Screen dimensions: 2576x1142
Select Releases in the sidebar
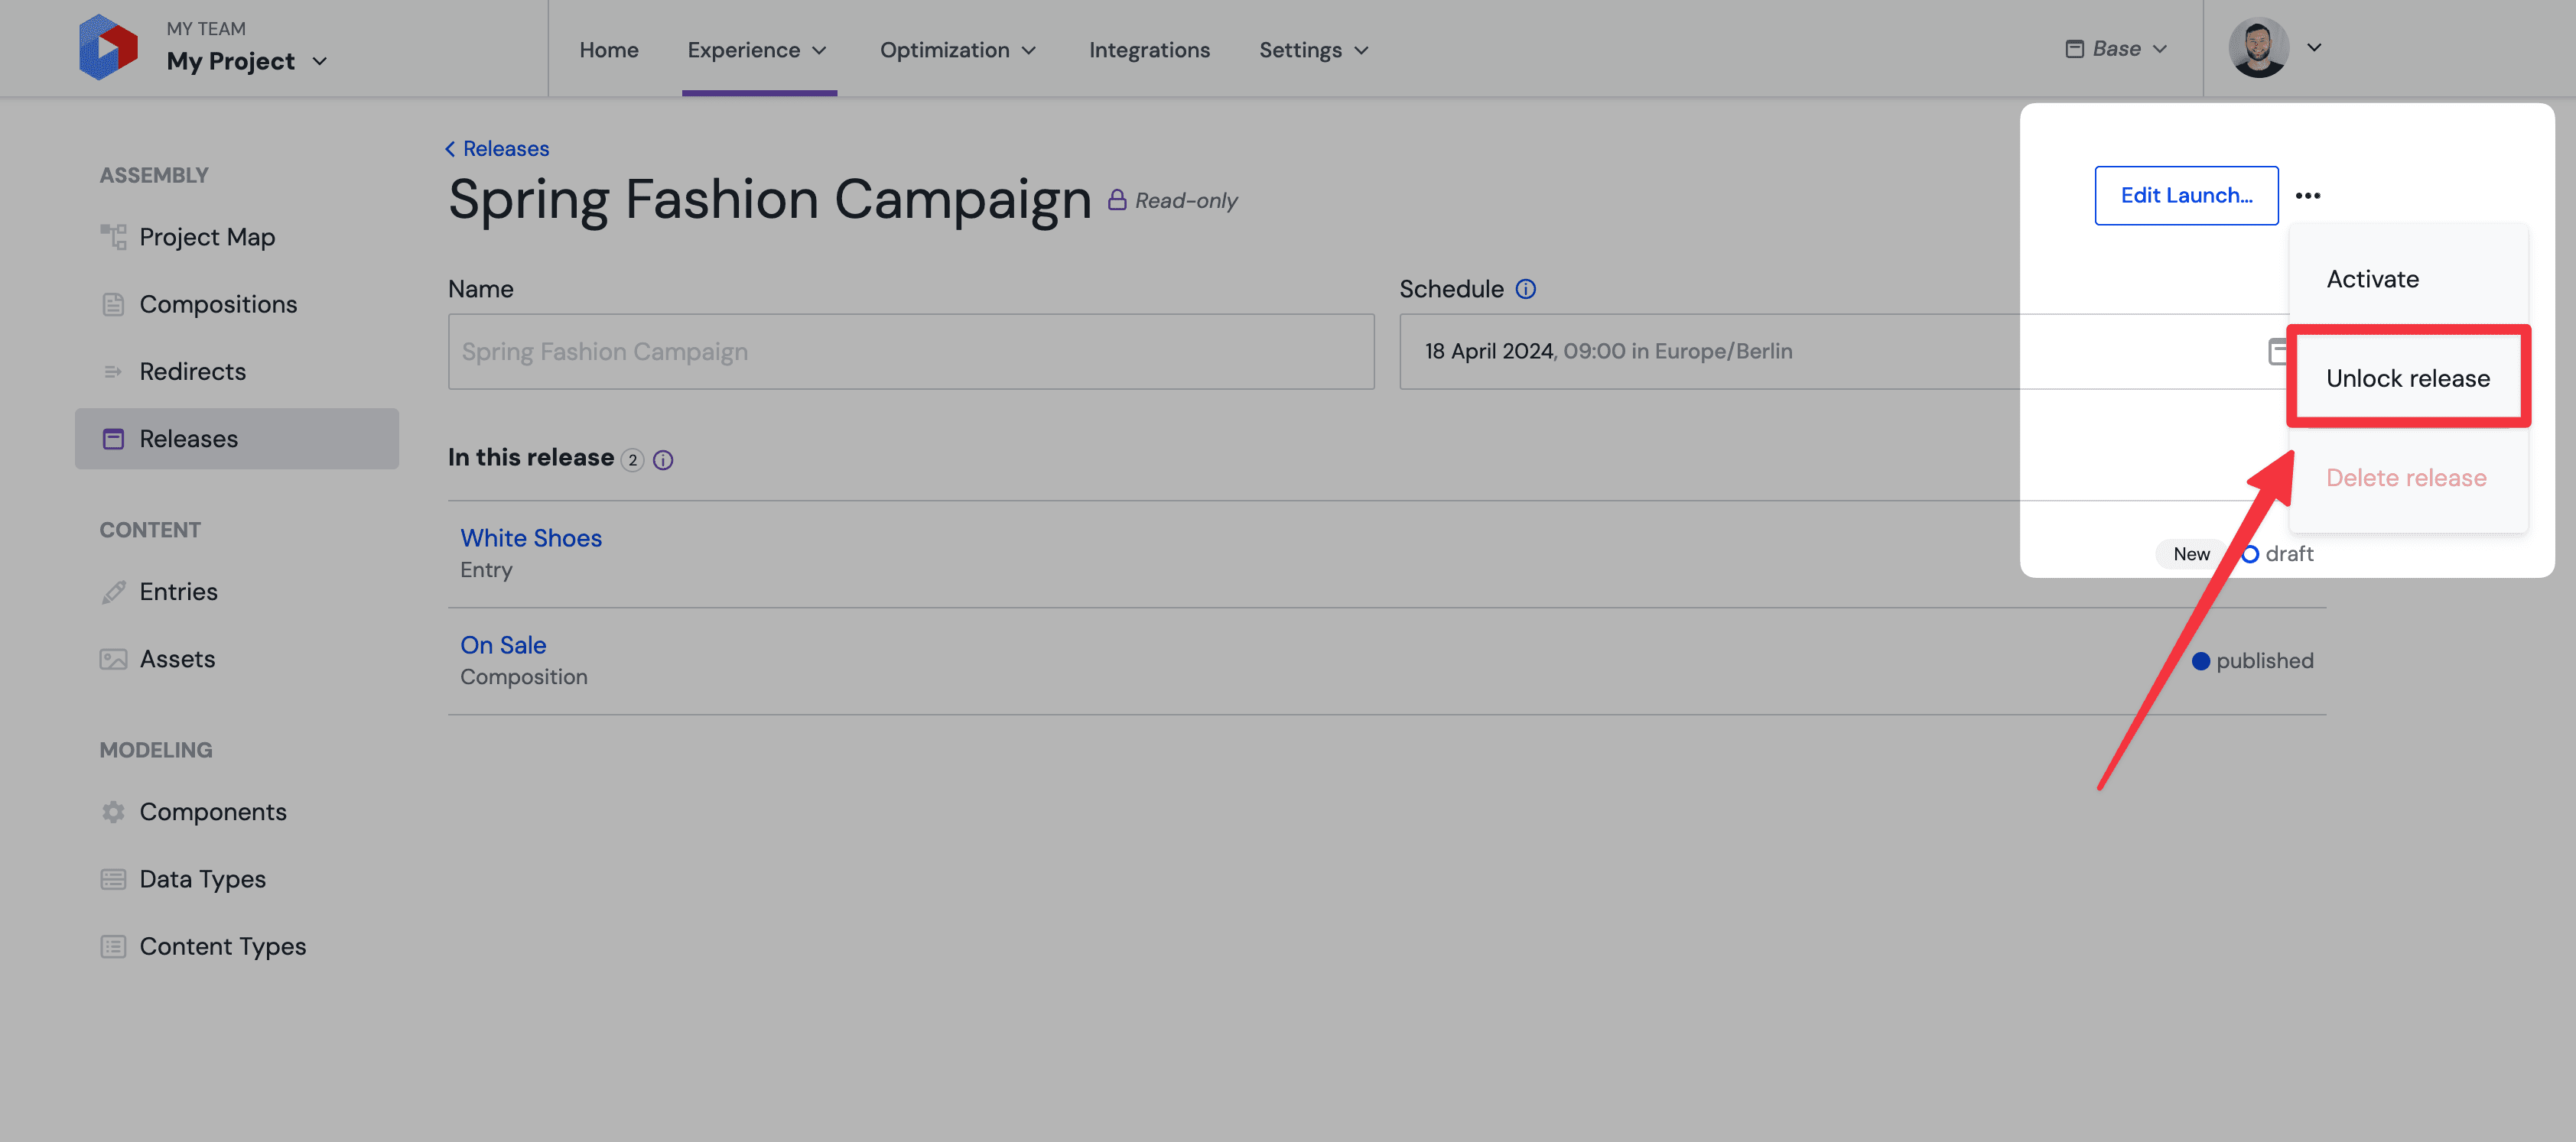[237, 438]
